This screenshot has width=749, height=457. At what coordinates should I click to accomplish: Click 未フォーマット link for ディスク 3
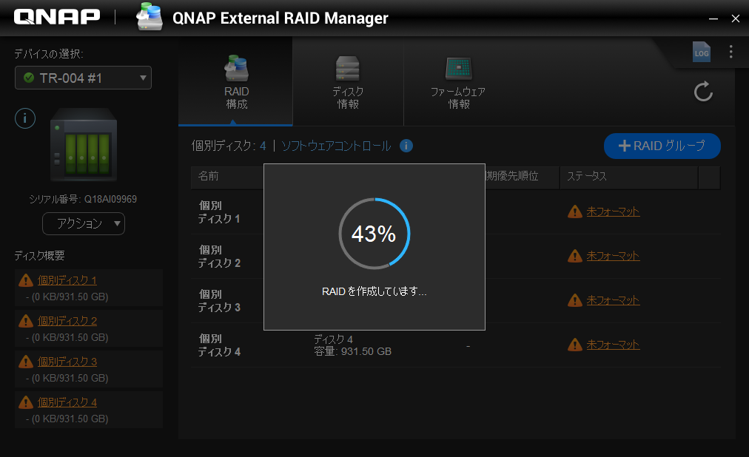pos(613,300)
